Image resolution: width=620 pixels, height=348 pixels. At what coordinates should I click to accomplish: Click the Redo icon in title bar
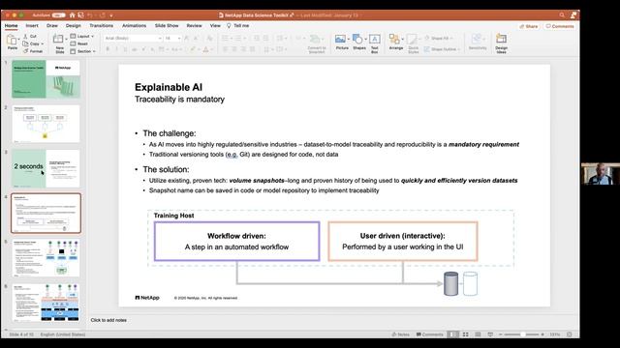[x=103, y=15]
